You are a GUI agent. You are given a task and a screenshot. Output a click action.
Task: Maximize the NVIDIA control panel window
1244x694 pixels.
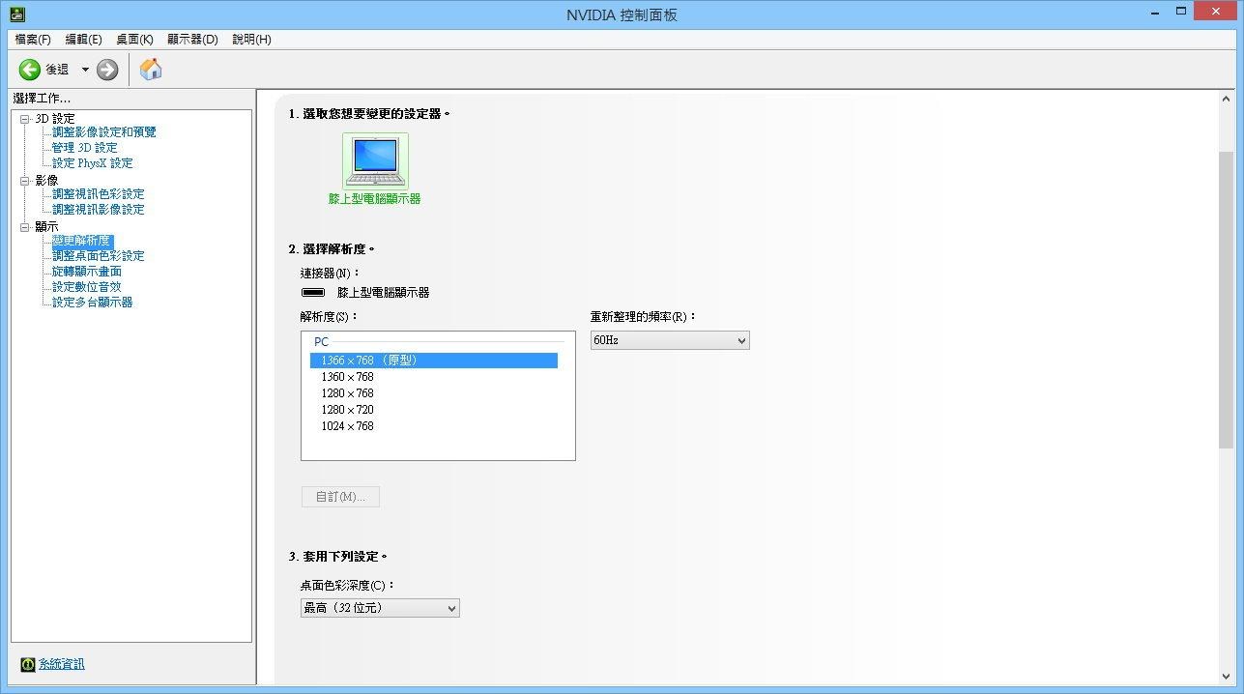pyautogui.click(x=1181, y=12)
